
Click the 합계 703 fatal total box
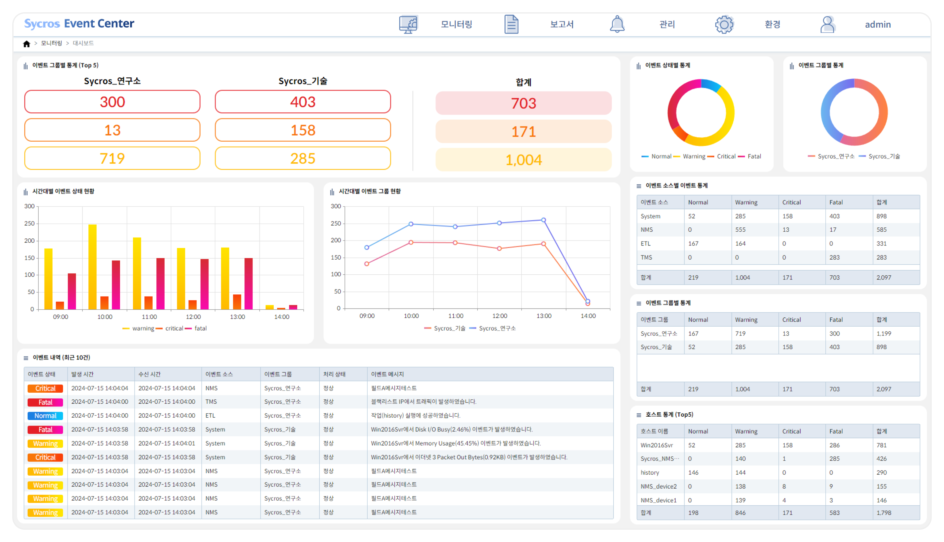(x=523, y=104)
